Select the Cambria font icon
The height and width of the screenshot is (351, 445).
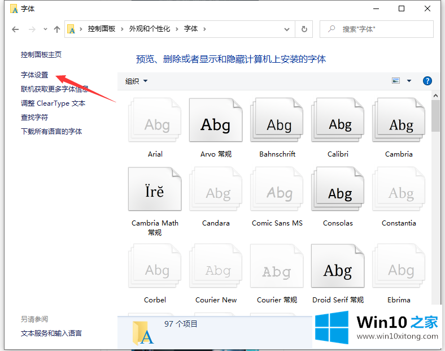pyautogui.click(x=399, y=120)
